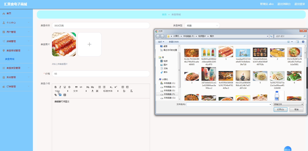Screen dimensions: 308x151
Task: Click the 价格 input field
Action: (101, 74)
